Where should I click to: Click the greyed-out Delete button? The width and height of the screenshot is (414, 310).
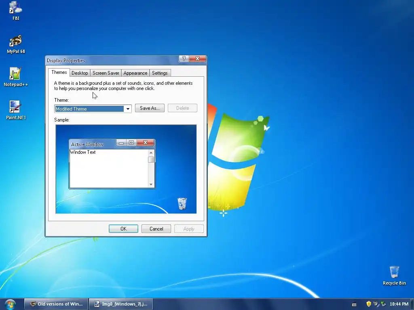coord(182,108)
